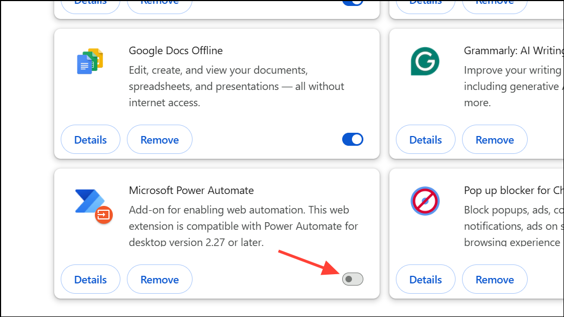Open Details for Pop up blocker
The image size is (564, 317).
click(426, 280)
